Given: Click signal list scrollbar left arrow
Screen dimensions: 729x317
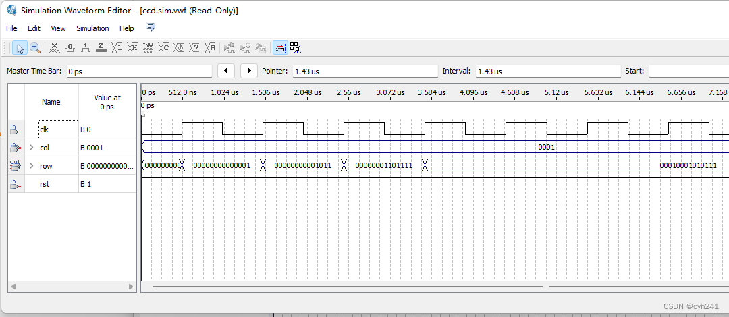Looking at the screenshot, I should (x=13, y=287).
